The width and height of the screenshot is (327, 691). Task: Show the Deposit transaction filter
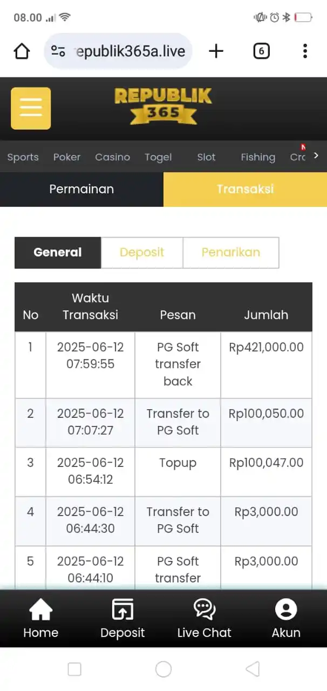(142, 253)
